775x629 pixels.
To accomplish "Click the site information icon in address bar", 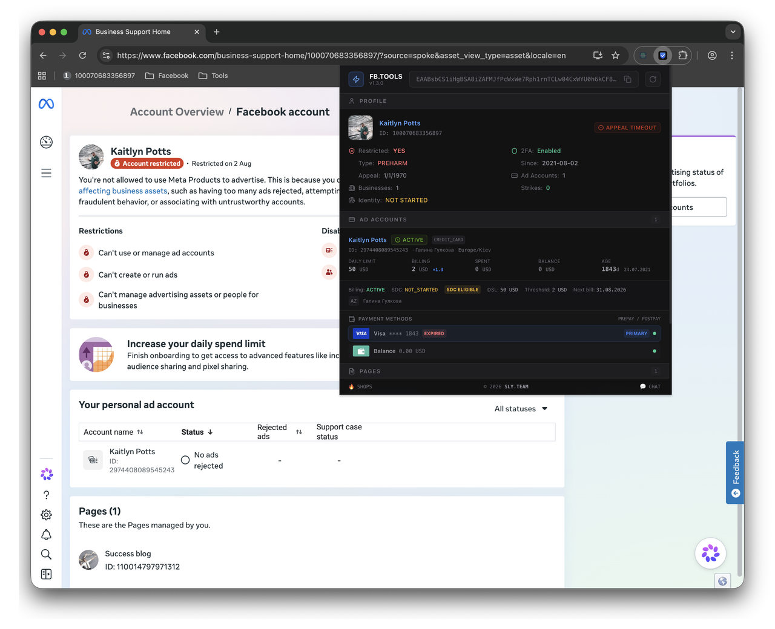I will (106, 56).
